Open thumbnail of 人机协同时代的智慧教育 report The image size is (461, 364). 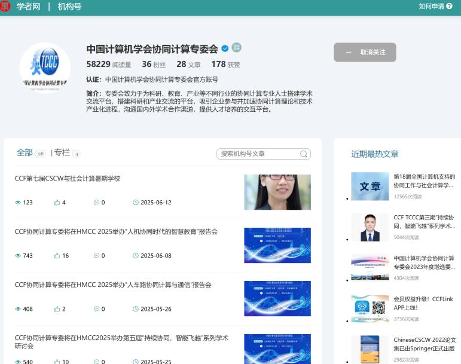click(277, 245)
